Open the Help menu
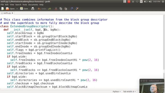165x93 pixels. coord(41,5)
